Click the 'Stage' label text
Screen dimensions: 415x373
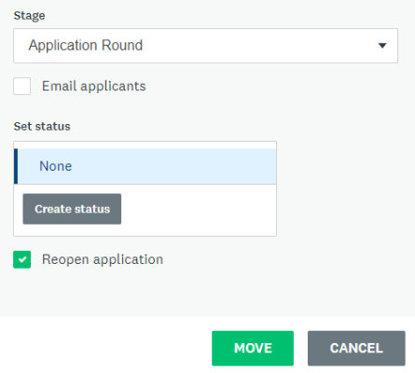pyautogui.click(x=30, y=16)
